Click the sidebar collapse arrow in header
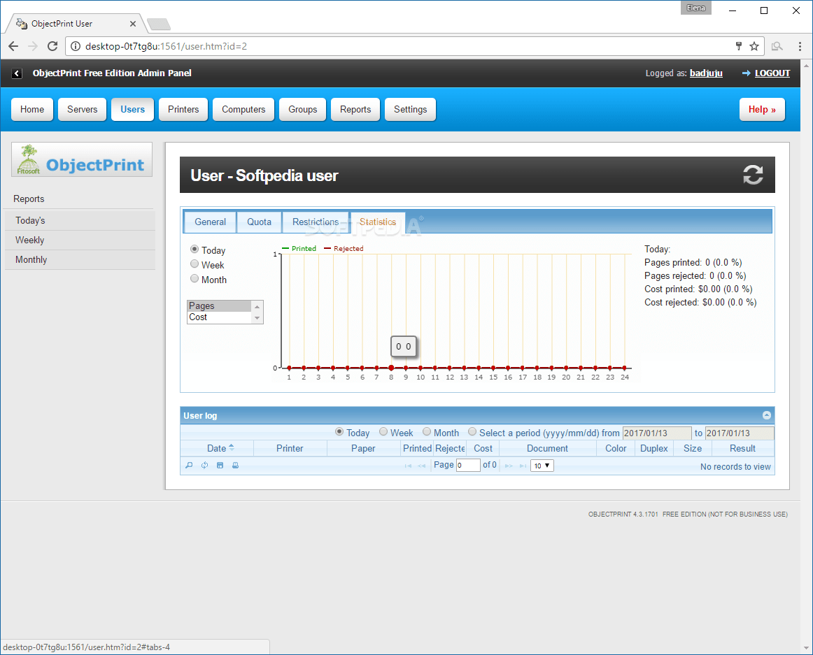The image size is (813, 655). click(x=17, y=73)
